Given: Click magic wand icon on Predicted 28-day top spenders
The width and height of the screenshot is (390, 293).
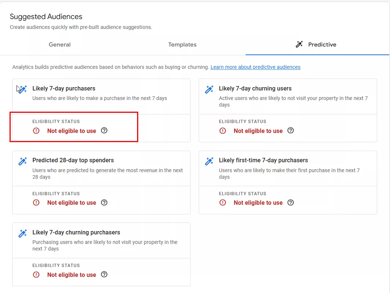Looking at the screenshot, I should [x=23, y=161].
